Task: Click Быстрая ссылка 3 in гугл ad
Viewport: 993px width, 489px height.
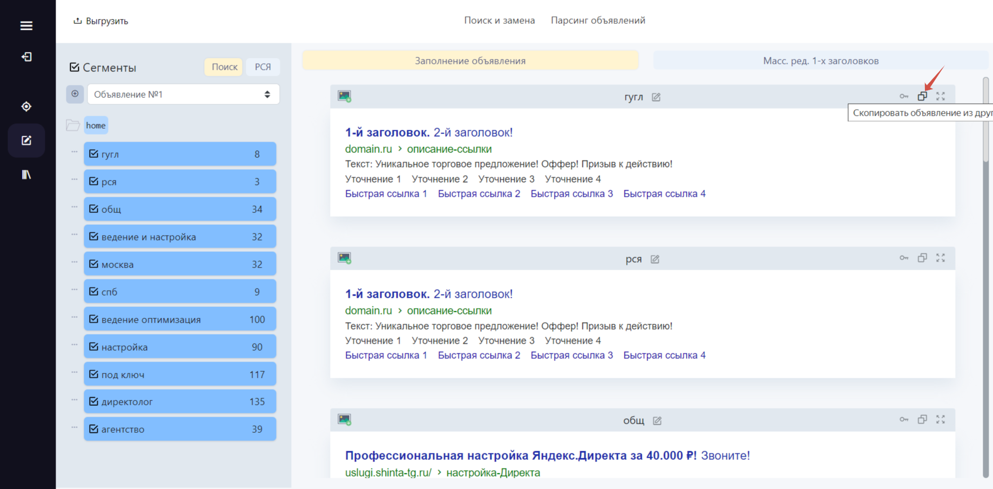Action: click(572, 193)
